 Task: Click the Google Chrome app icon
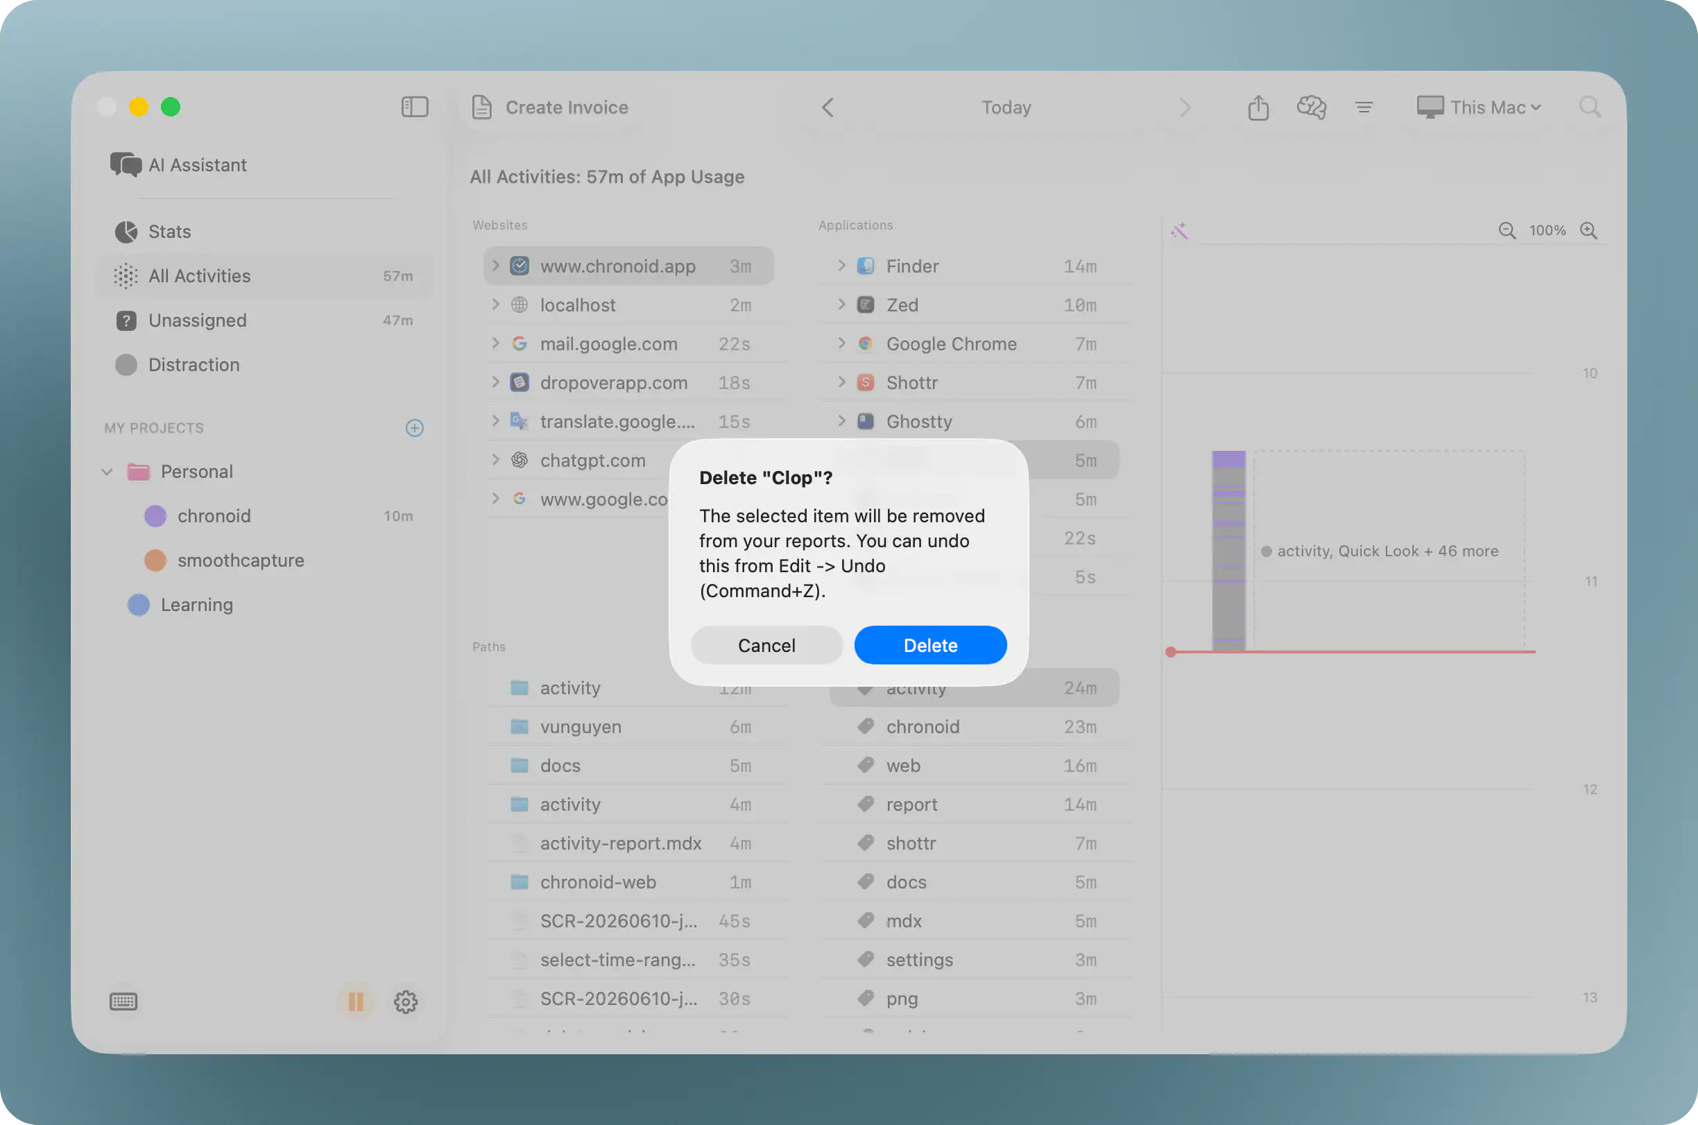tap(865, 343)
